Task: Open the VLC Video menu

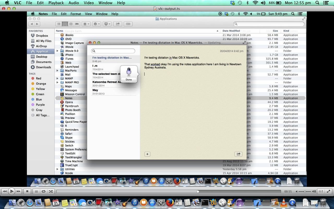Action: (88, 3)
